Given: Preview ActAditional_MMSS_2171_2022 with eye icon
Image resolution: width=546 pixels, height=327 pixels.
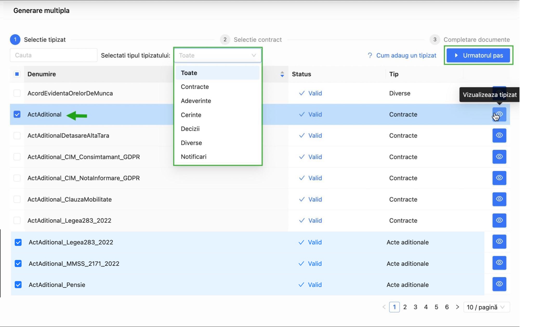Looking at the screenshot, I should click(499, 263).
